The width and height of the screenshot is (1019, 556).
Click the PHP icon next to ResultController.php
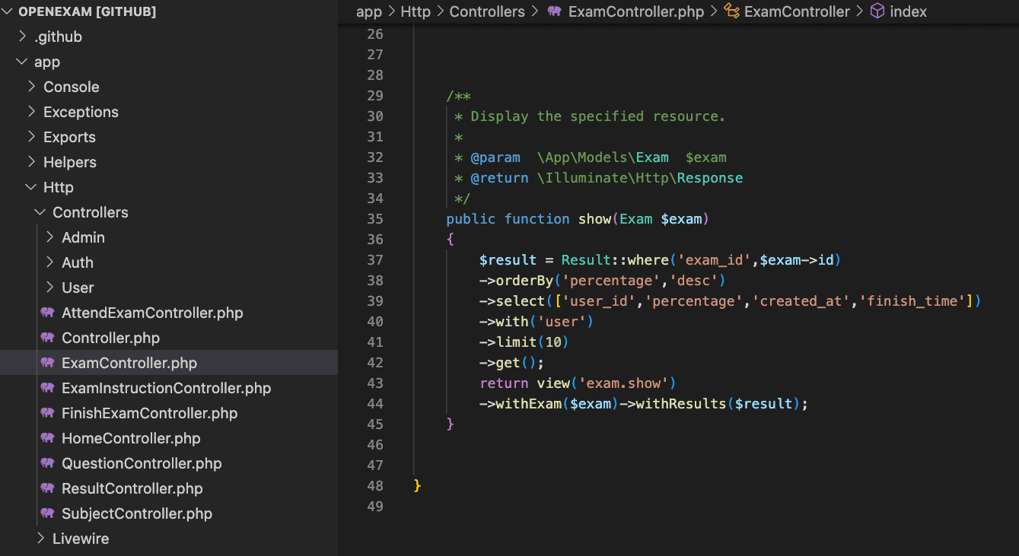point(48,488)
